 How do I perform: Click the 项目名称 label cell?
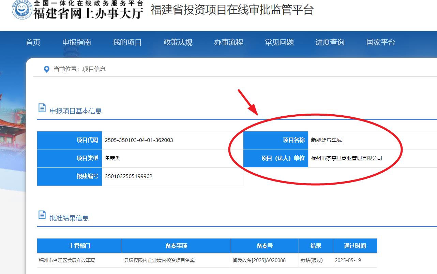(x=276, y=140)
